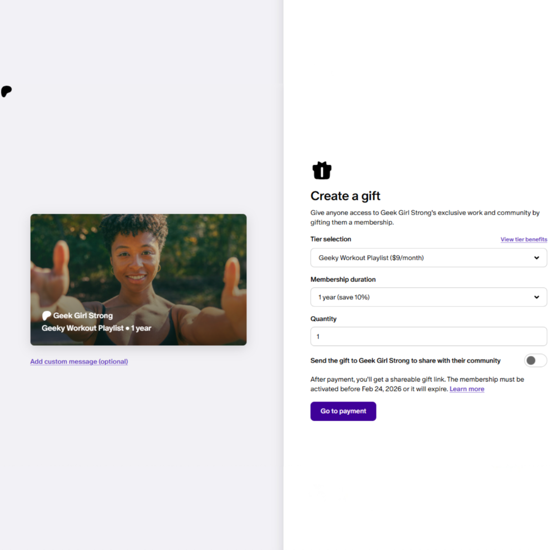Click the Go to payment button
This screenshot has width=550, height=550.
click(343, 411)
